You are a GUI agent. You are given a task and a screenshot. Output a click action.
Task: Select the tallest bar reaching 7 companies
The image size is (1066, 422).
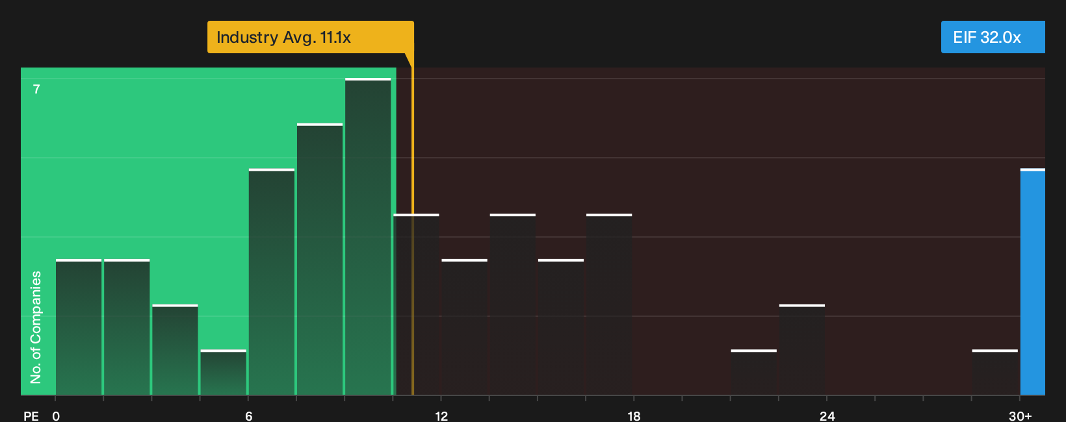pos(368,236)
